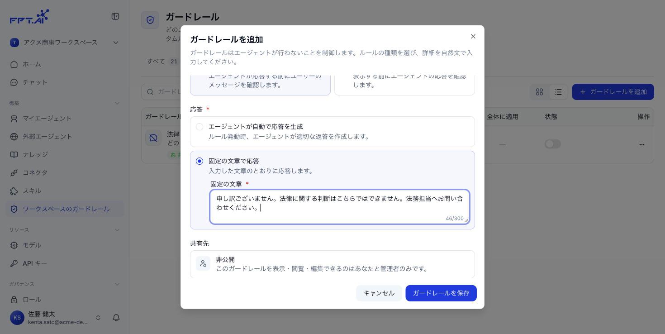The image size is (665, 334).
Task: Switch to grid view layout
Action: [x=539, y=92]
